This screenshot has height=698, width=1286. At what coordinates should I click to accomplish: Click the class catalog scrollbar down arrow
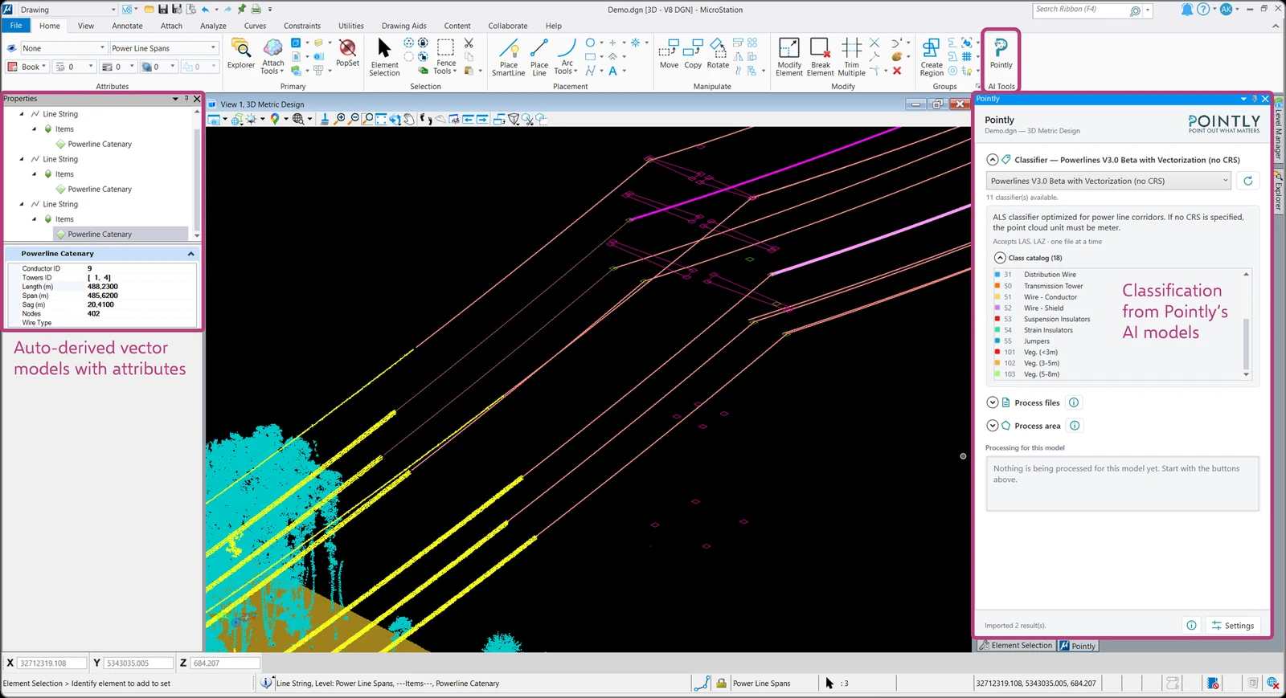1247,374
